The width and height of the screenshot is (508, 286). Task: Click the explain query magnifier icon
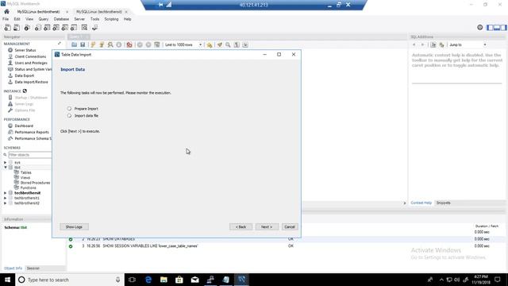[x=110, y=44]
